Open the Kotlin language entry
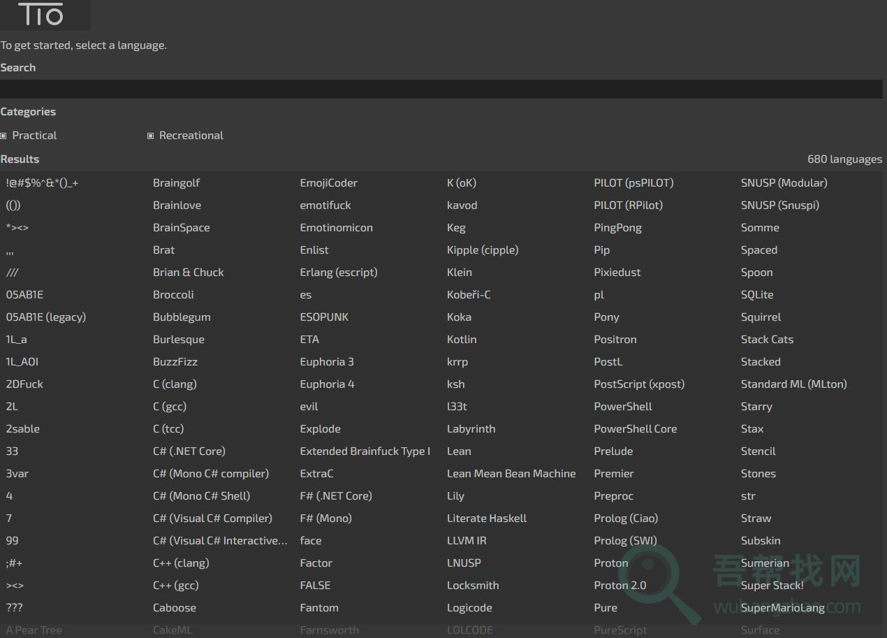This screenshot has width=887, height=638. click(462, 340)
